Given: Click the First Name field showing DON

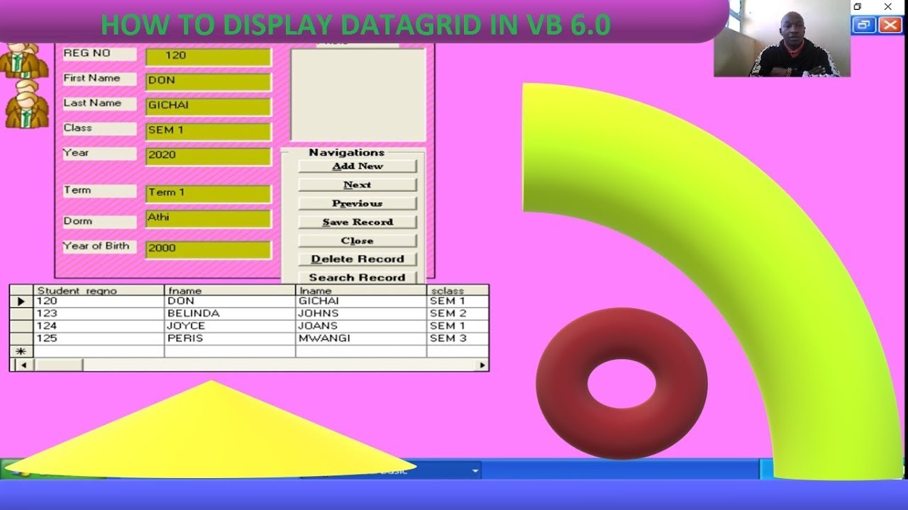Looking at the screenshot, I should [208, 81].
